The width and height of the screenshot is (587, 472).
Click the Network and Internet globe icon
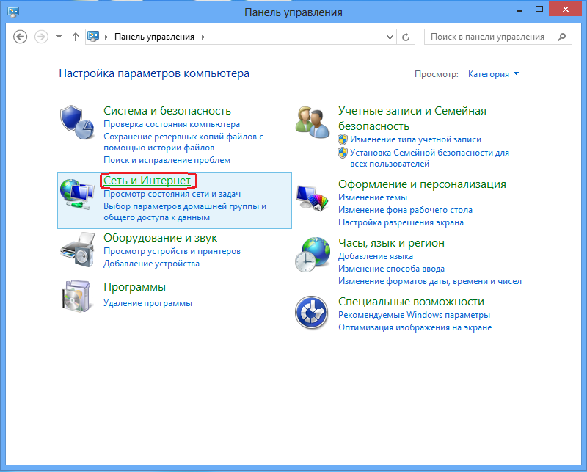point(77,194)
